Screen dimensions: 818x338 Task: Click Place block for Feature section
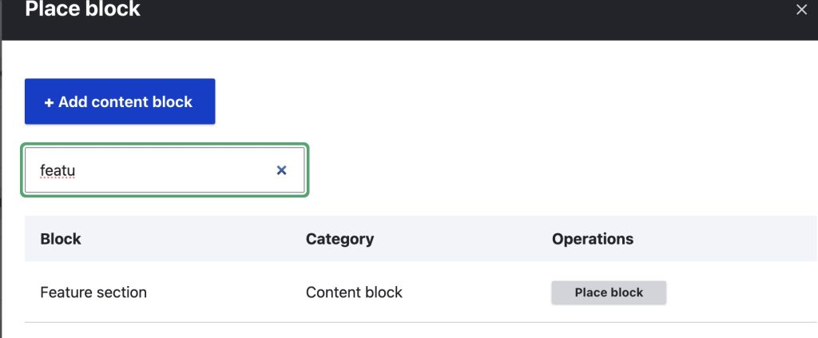(x=609, y=292)
